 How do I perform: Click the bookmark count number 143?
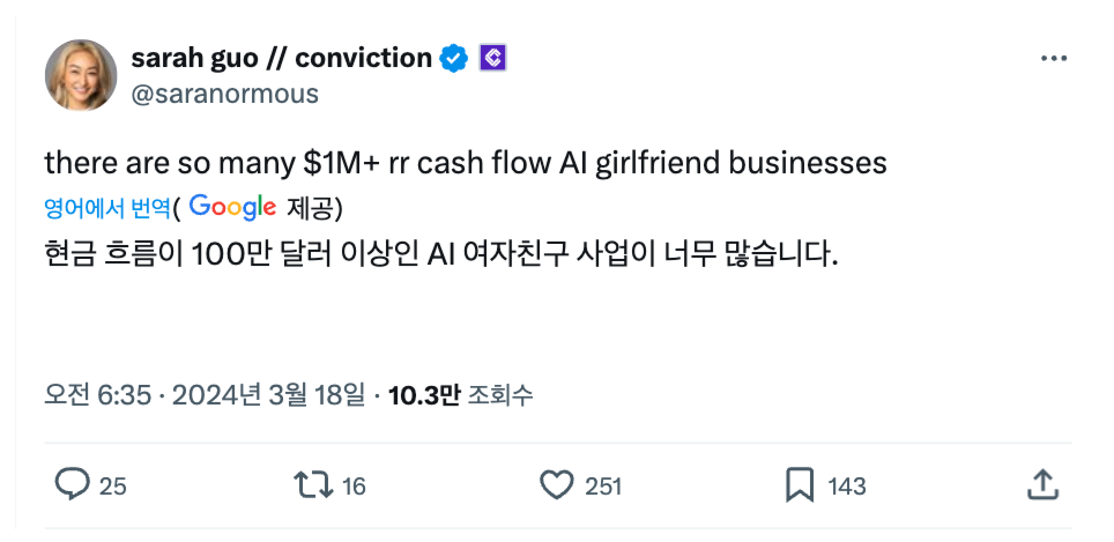tap(847, 486)
